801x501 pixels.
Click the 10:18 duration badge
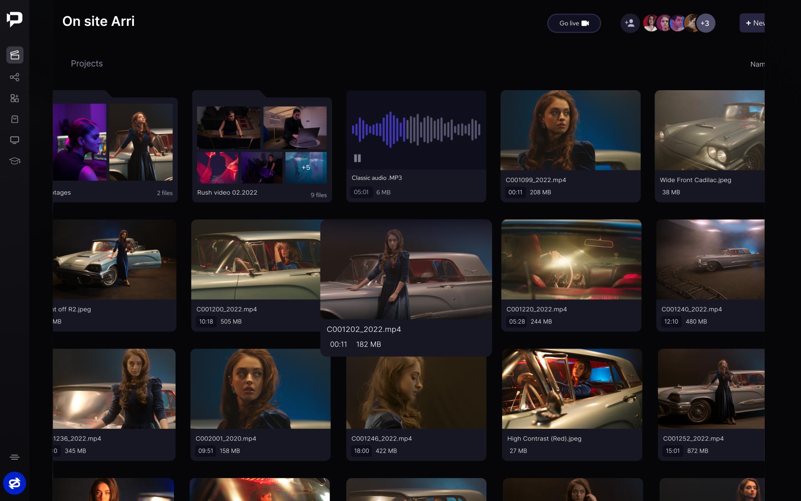206,321
